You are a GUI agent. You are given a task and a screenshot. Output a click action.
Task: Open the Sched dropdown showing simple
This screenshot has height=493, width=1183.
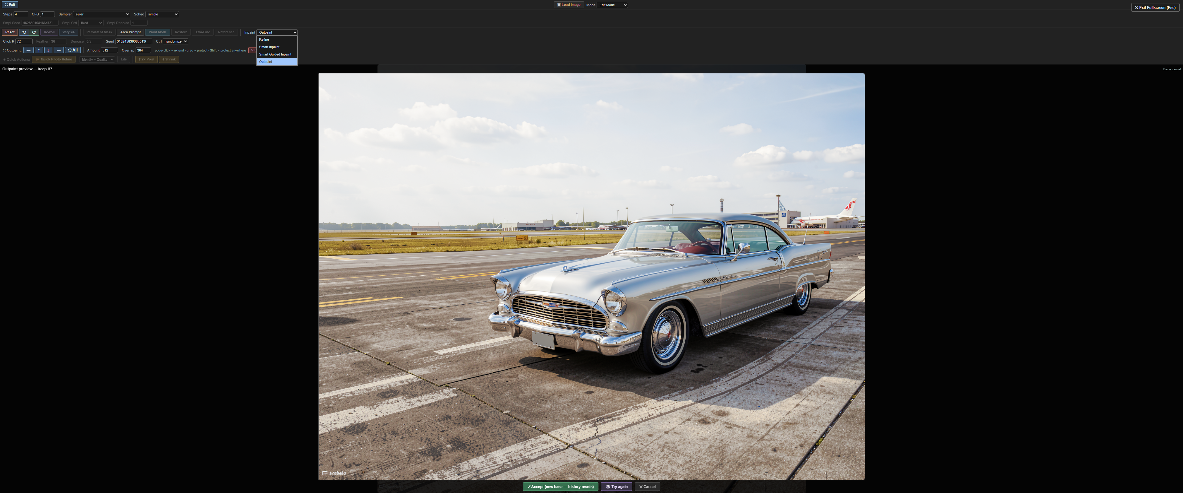[x=162, y=14]
